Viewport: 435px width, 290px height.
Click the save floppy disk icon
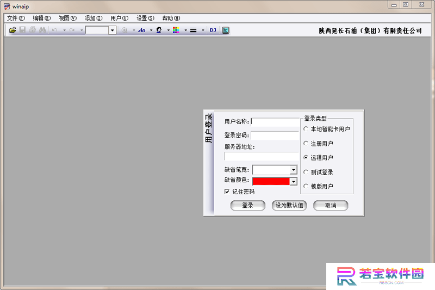click(22, 30)
